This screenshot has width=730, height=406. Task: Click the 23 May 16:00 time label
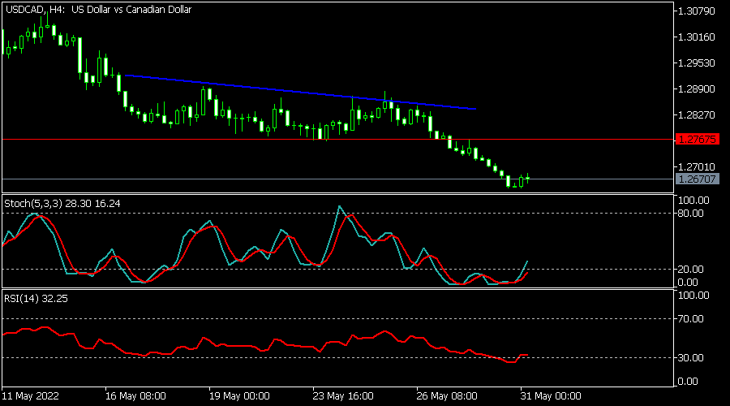(343, 396)
